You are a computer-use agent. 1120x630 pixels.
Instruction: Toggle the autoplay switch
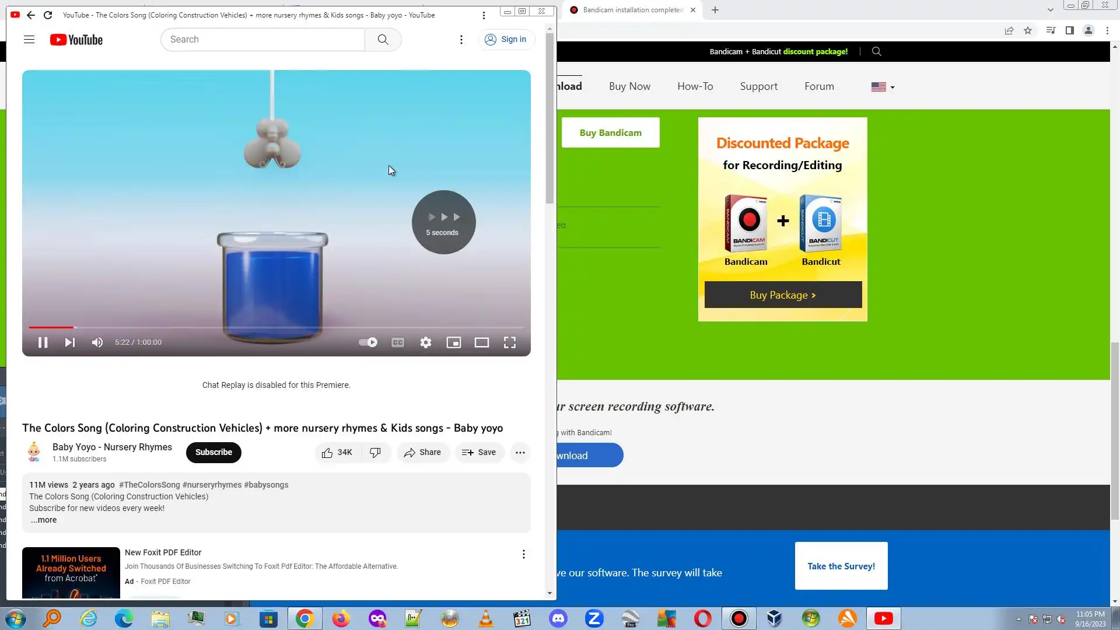point(368,342)
